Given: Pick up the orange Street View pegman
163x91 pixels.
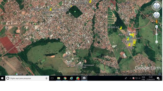Looking at the screenshot, I should (x=157, y=22).
